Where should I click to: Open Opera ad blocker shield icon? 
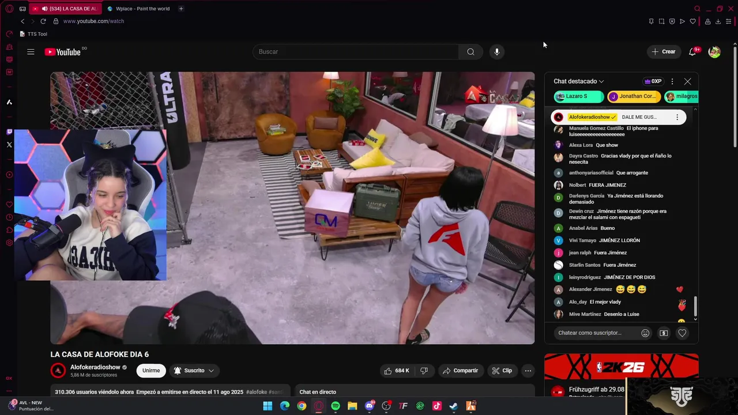tap(672, 21)
